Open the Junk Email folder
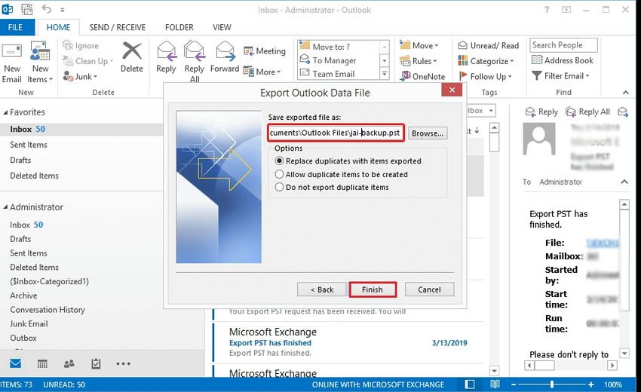Viewport: 641px width, 392px height. click(29, 323)
